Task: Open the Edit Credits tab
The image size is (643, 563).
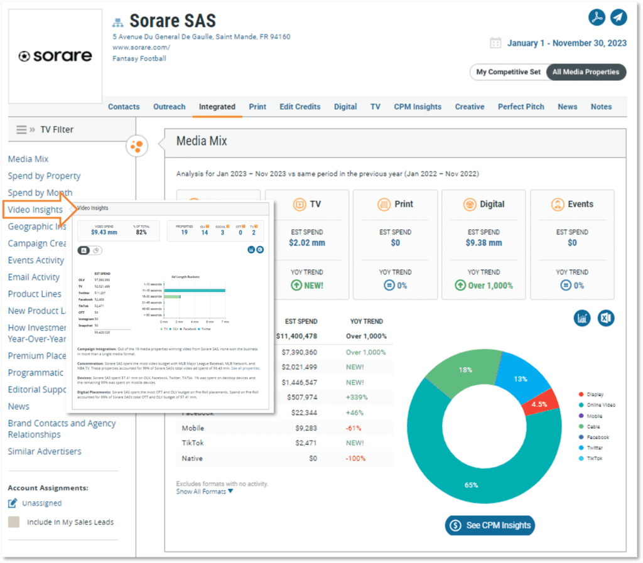Action: pos(300,107)
